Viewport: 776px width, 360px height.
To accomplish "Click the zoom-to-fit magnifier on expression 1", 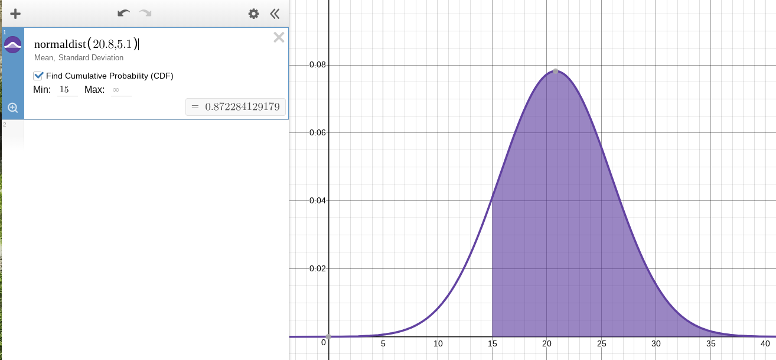I will [13, 108].
